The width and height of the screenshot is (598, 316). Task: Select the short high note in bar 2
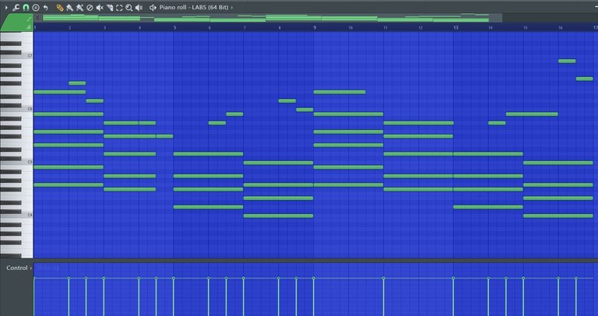[77, 83]
